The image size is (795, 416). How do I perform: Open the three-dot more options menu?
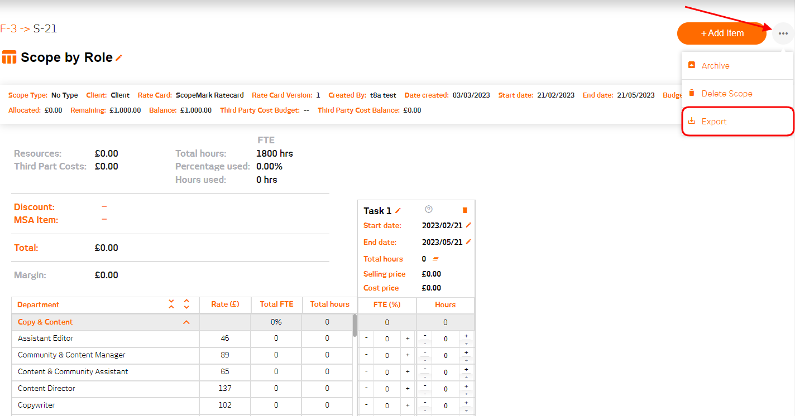[x=783, y=33]
